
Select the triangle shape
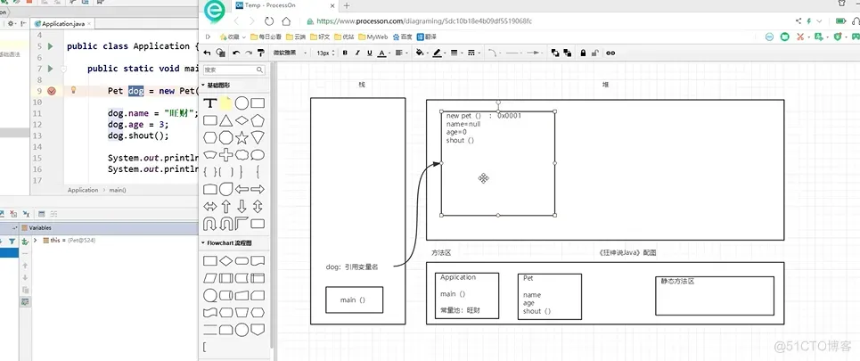225,120
